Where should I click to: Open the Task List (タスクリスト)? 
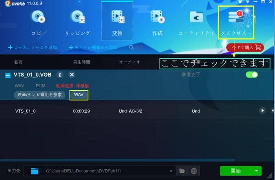pyautogui.click(x=236, y=22)
